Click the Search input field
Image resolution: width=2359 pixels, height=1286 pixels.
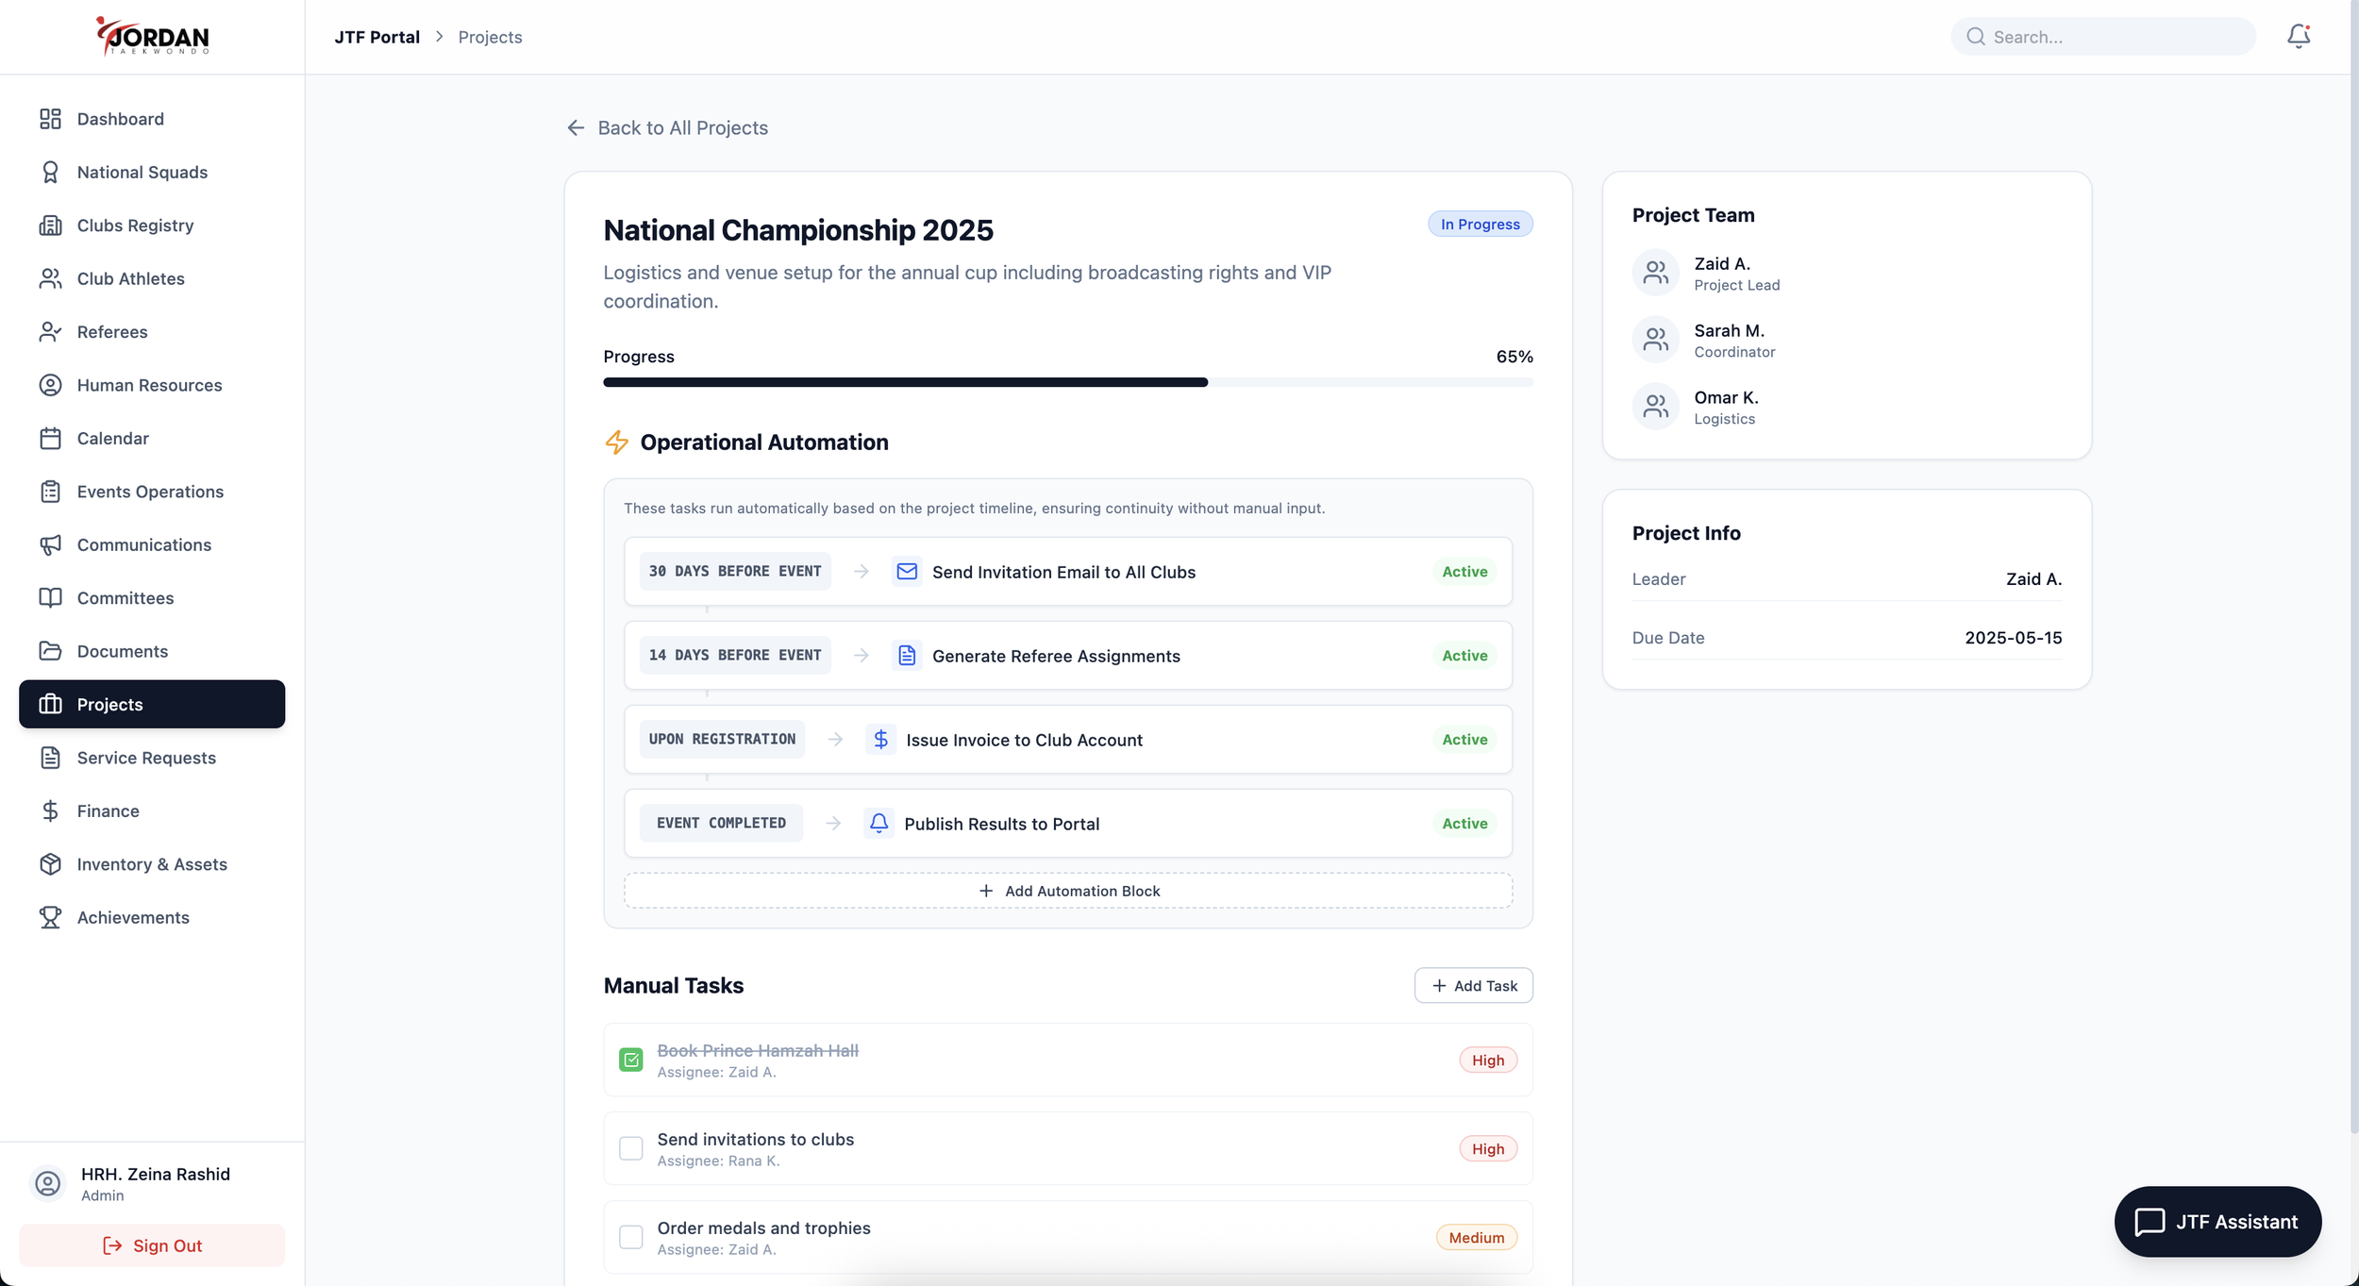pos(2114,37)
